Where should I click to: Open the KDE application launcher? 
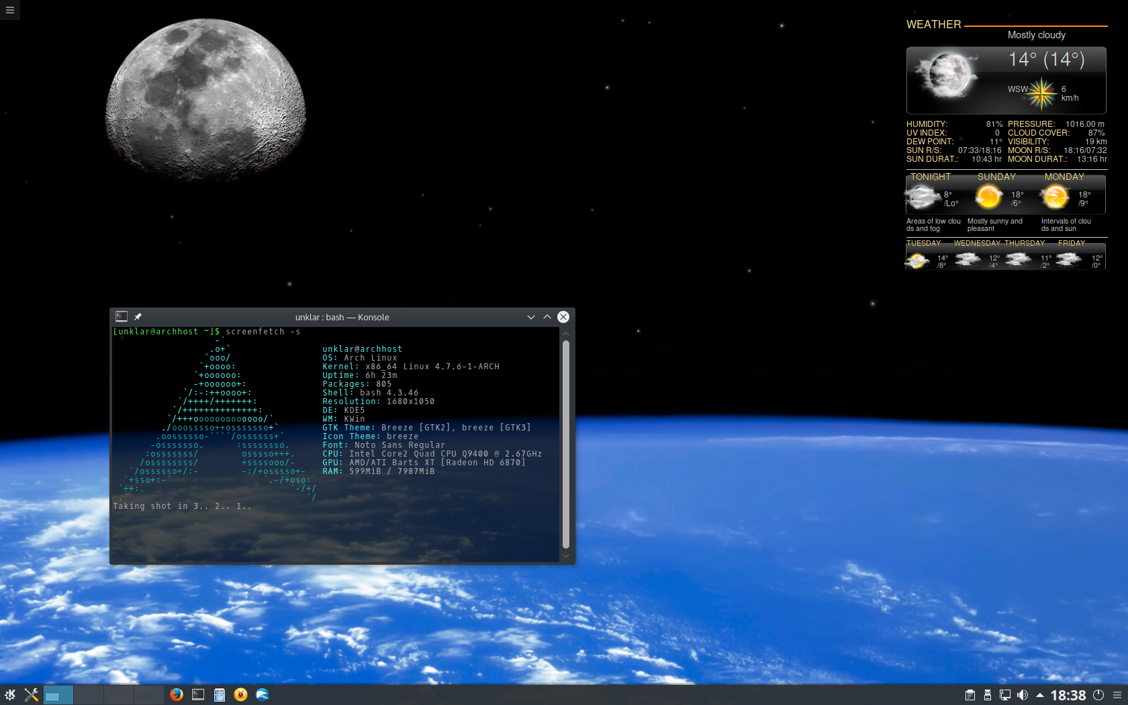(9, 695)
